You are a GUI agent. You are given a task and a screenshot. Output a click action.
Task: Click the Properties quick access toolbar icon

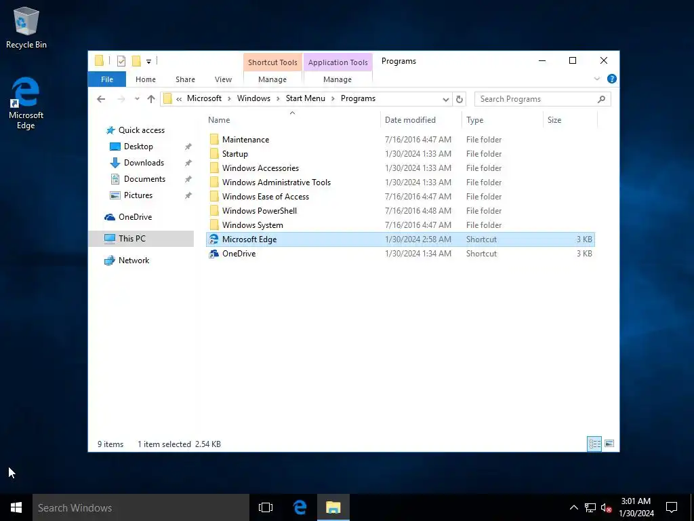(121, 61)
